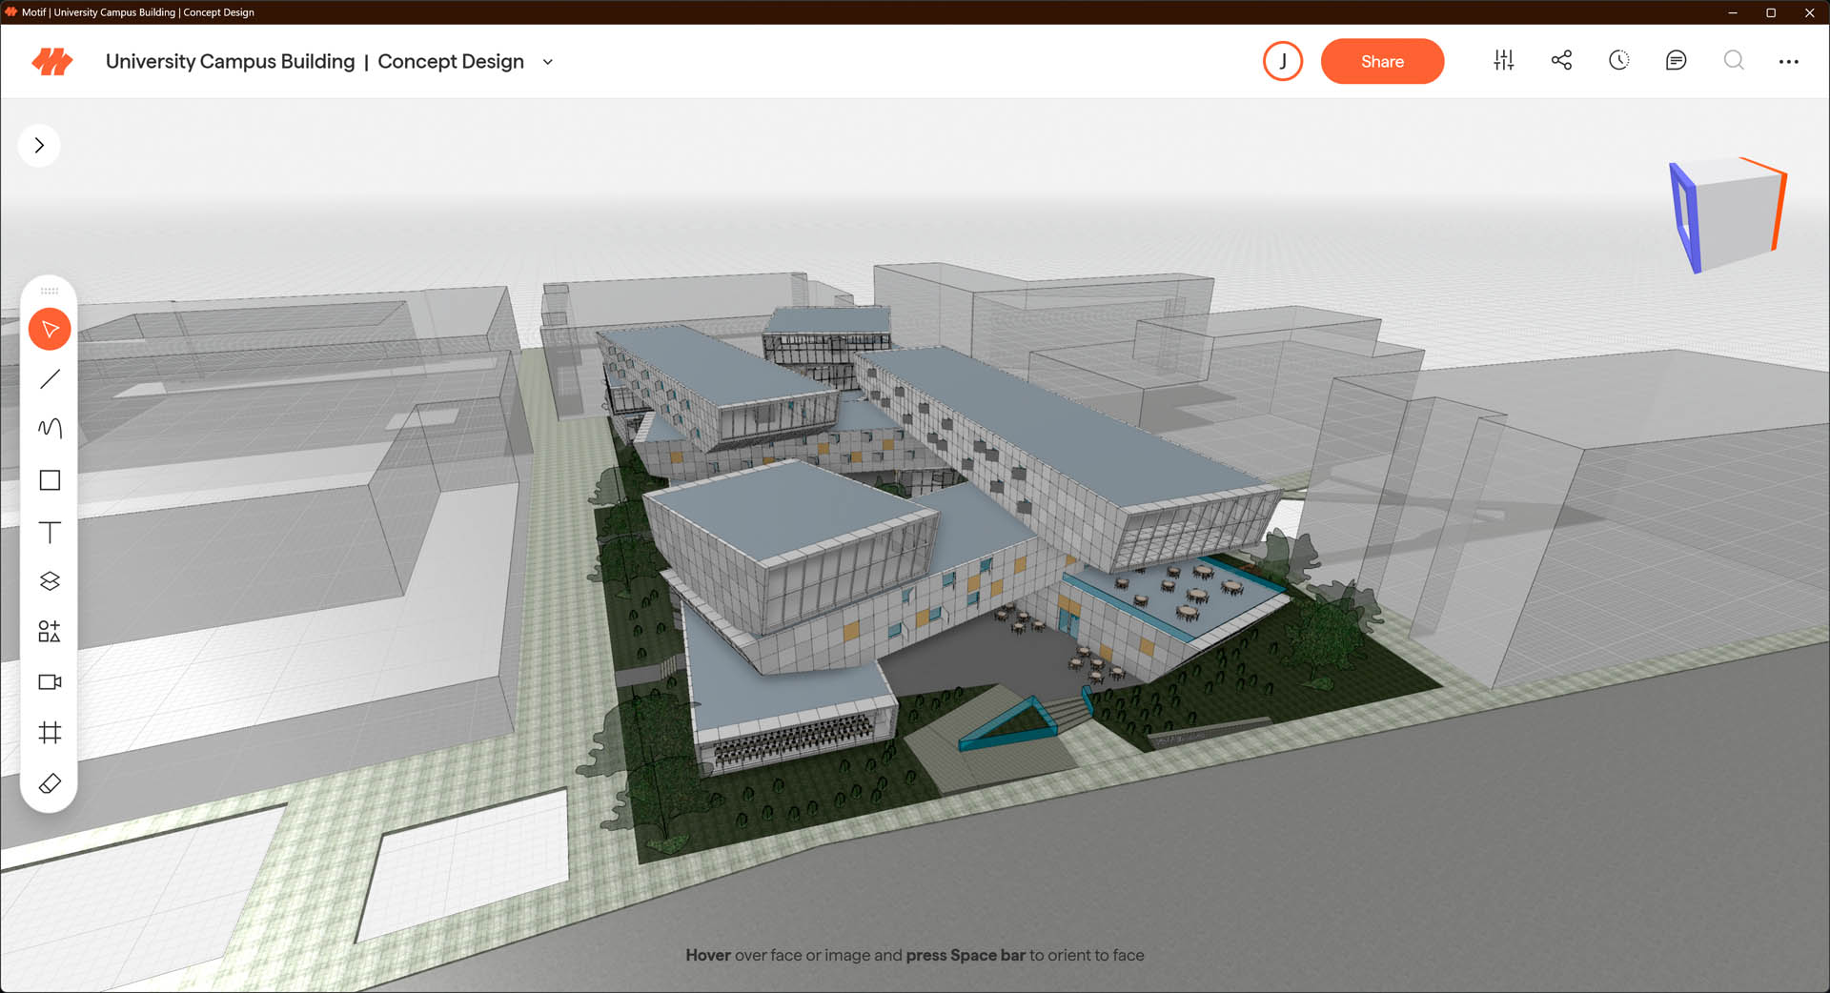The width and height of the screenshot is (1830, 993).
Task: Show version history clock
Action: pos(1618,61)
